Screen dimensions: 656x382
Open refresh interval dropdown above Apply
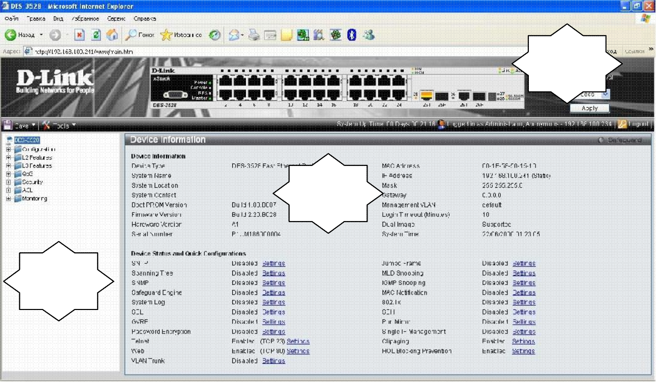[x=605, y=94]
